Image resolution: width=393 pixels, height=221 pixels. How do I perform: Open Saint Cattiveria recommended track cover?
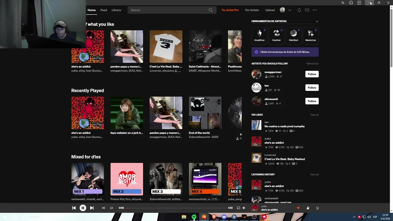pyautogui.click(x=205, y=47)
